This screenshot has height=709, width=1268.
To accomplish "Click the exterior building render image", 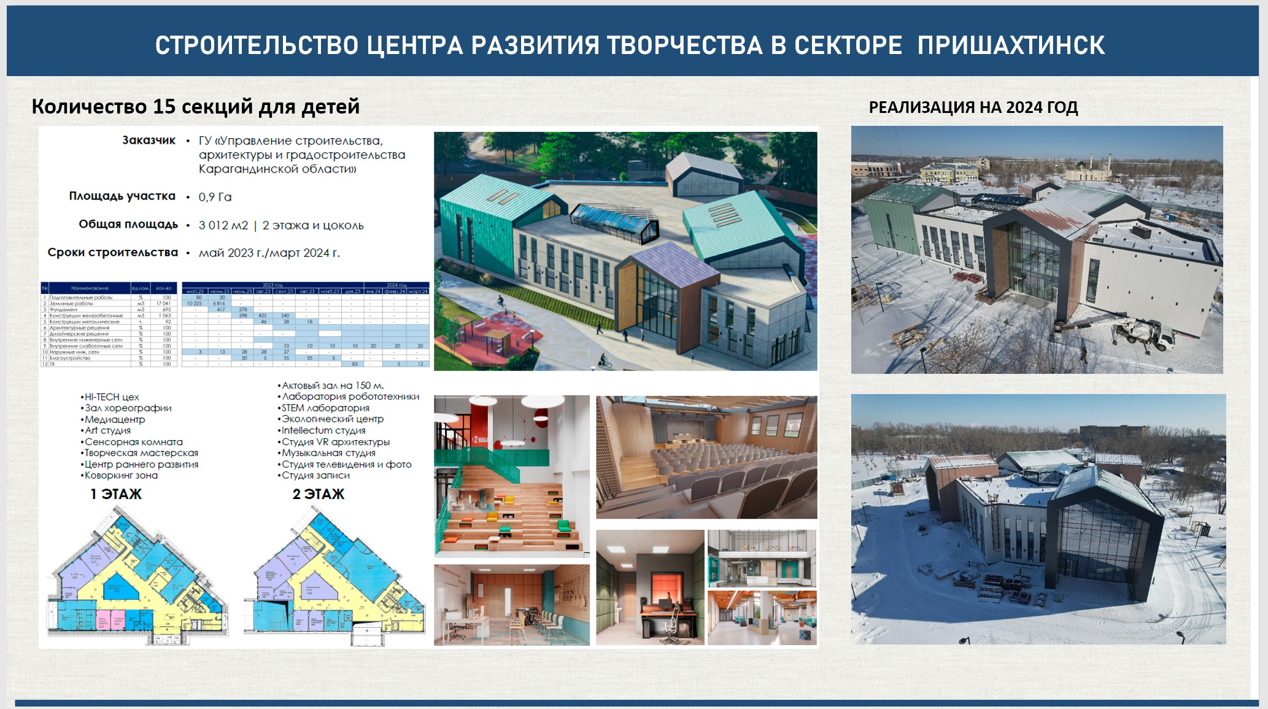I will (x=625, y=251).
